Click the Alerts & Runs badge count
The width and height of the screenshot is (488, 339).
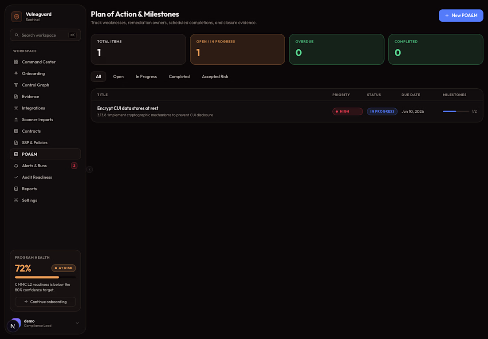pos(74,166)
